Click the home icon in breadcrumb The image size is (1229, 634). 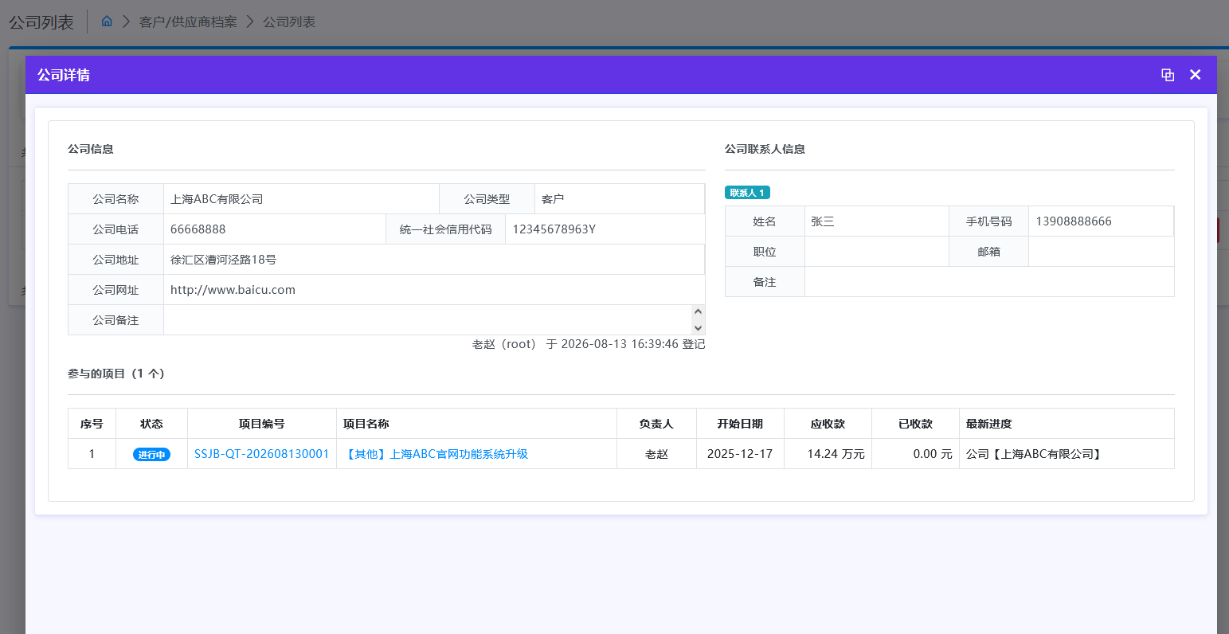click(x=107, y=22)
